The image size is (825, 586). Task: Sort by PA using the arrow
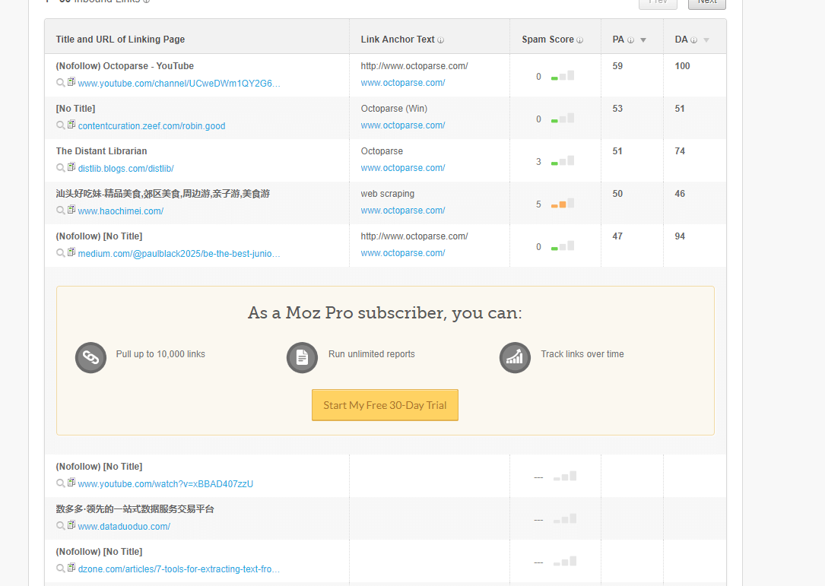pos(643,40)
